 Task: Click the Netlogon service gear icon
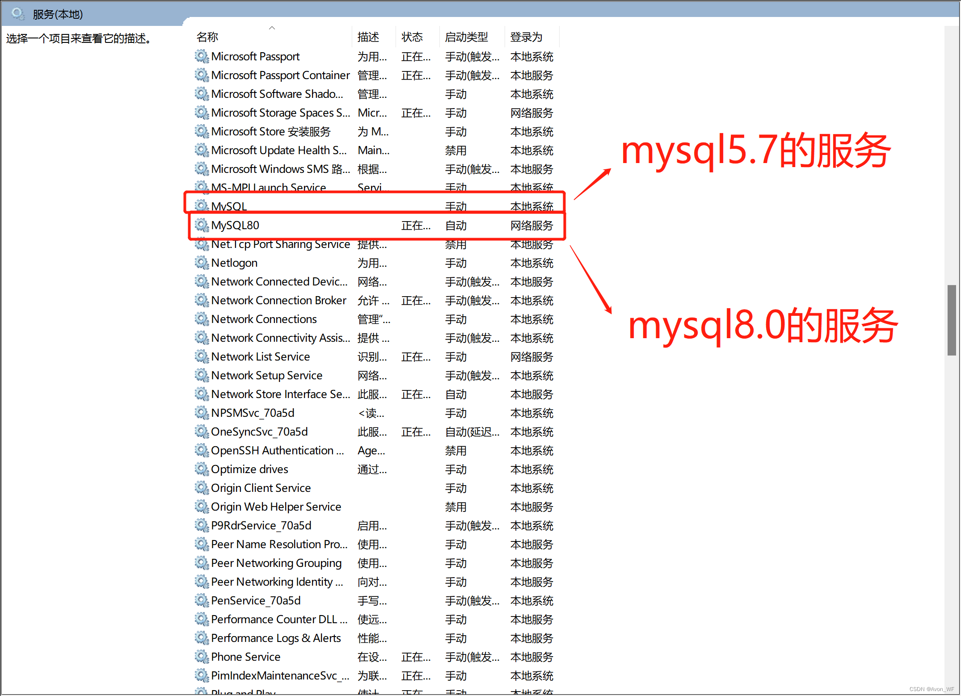[202, 263]
